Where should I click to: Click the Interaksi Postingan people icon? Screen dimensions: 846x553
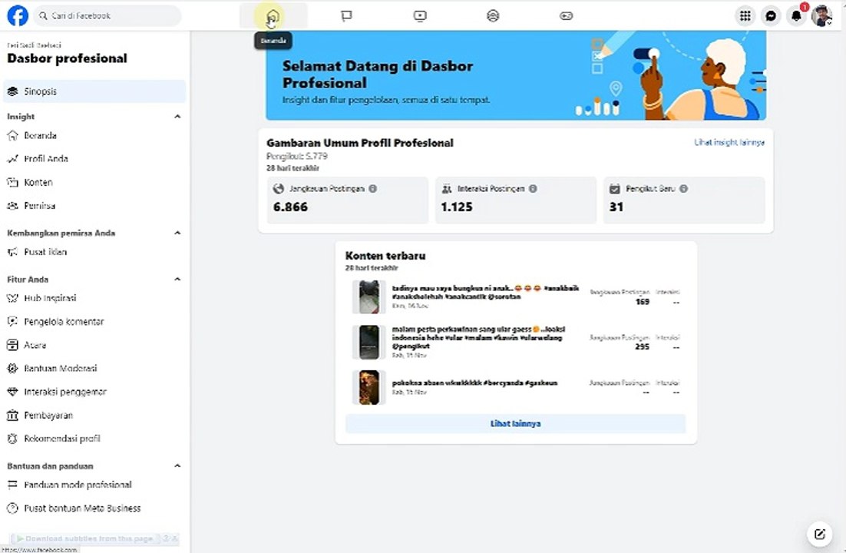pyautogui.click(x=447, y=188)
